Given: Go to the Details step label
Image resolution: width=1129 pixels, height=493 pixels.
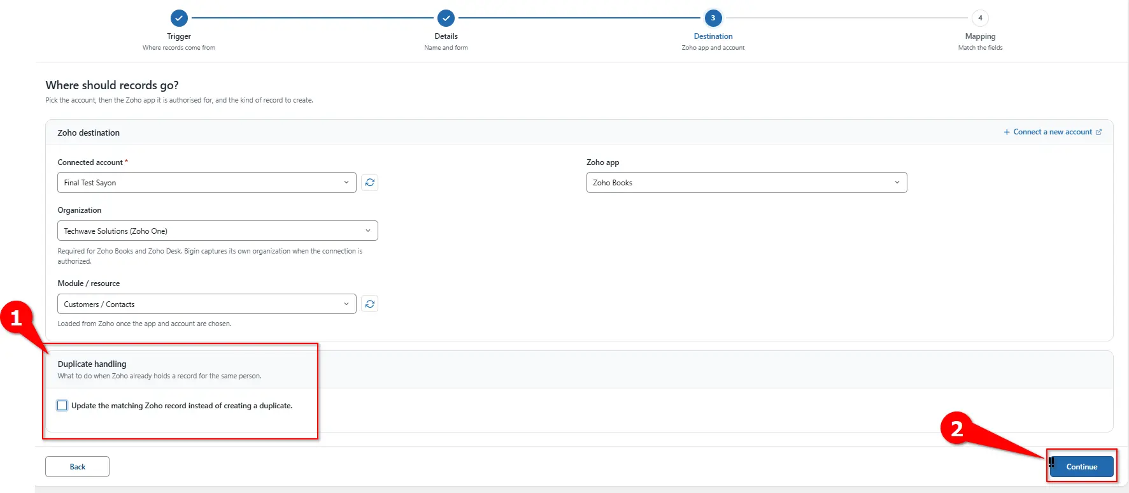Looking at the screenshot, I should click(x=446, y=36).
